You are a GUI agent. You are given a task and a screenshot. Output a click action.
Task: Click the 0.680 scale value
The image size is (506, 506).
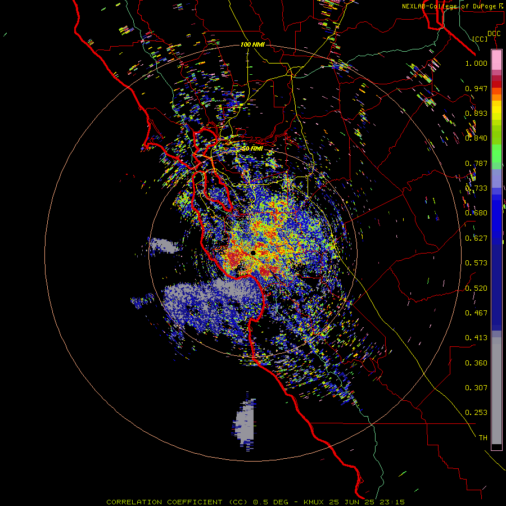pos(476,213)
